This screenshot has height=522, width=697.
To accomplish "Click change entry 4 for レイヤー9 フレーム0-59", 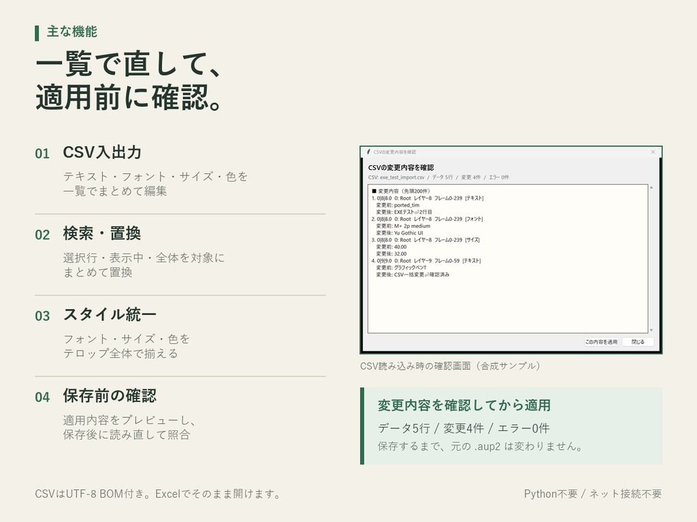I will click(426, 260).
